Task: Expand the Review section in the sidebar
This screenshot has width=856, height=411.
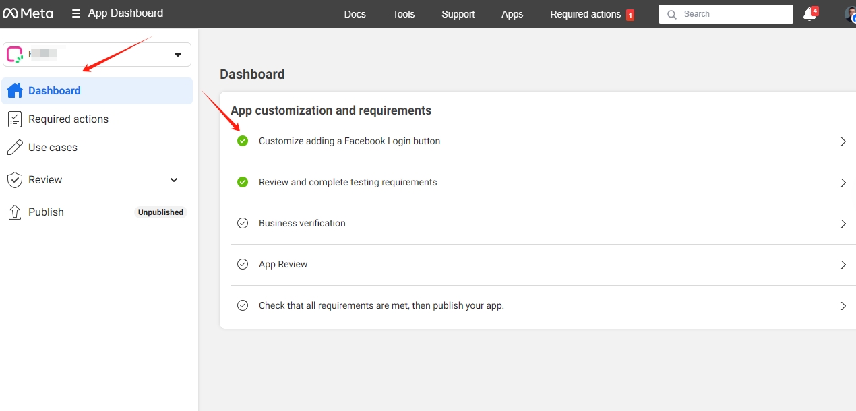Action: pos(173,179)
